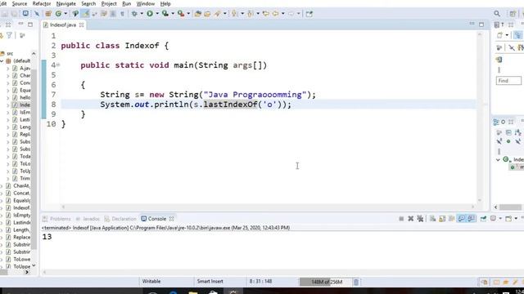Switch to the Problems tab
The image size is (524, 294).
pos(56,219)
